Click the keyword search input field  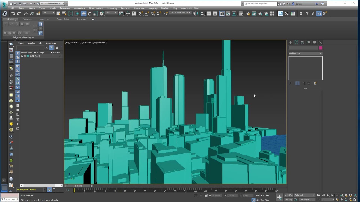click(x=260, y=4)
